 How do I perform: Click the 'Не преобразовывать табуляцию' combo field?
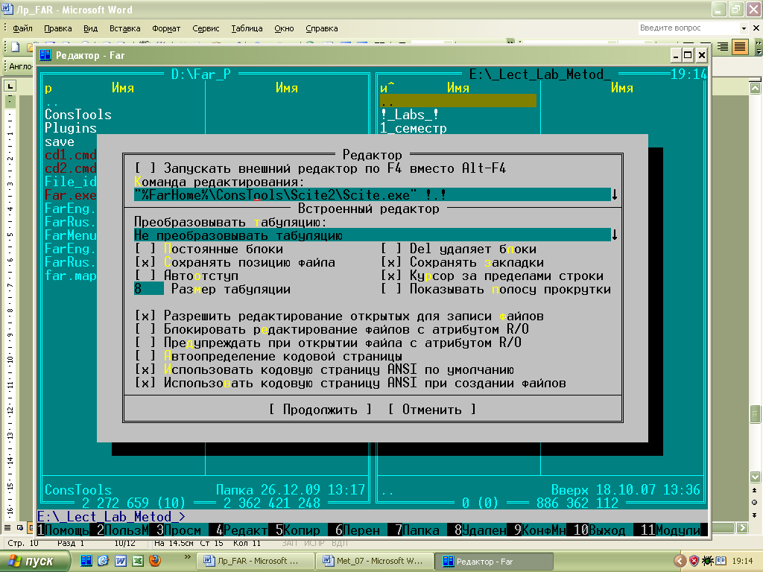coord(373,235)
